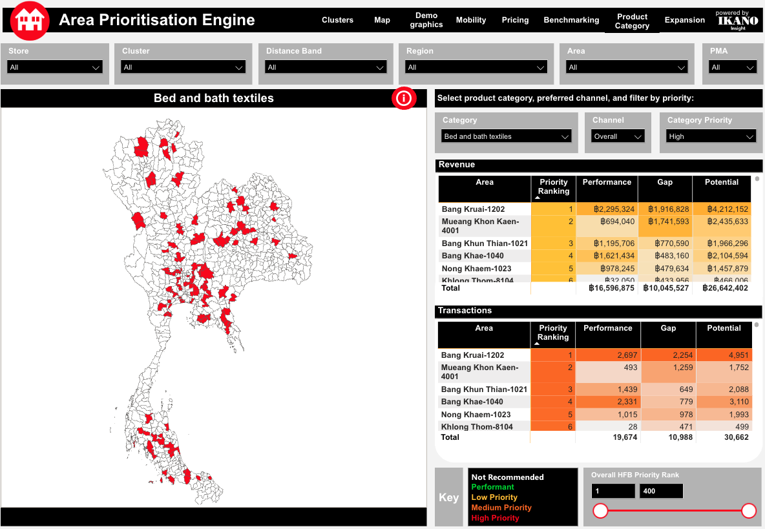Expand the Cluster filter dropdown
Image resolution: width=765 pixels, height=529 pixels.
pos(183,67)
